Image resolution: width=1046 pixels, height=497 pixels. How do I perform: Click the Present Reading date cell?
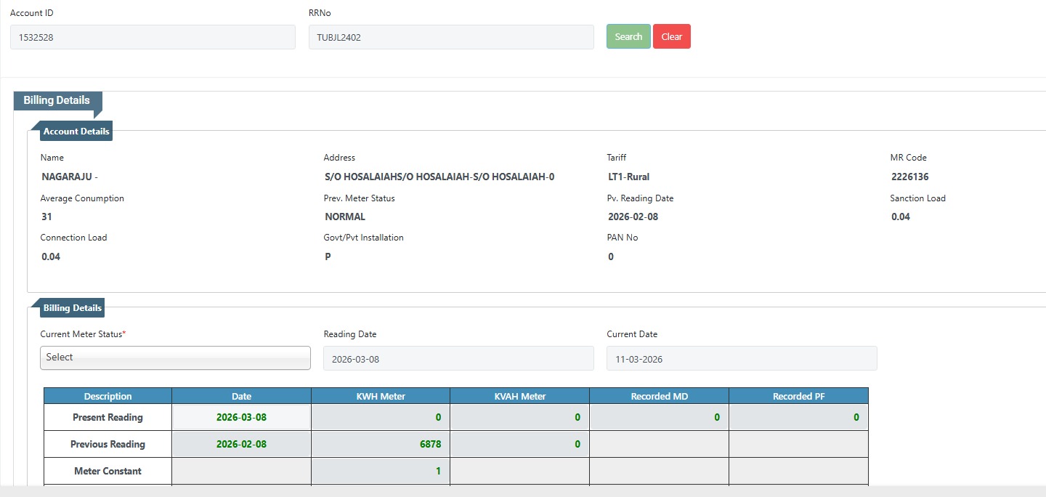pyautogui.click(x=241, y=417)
